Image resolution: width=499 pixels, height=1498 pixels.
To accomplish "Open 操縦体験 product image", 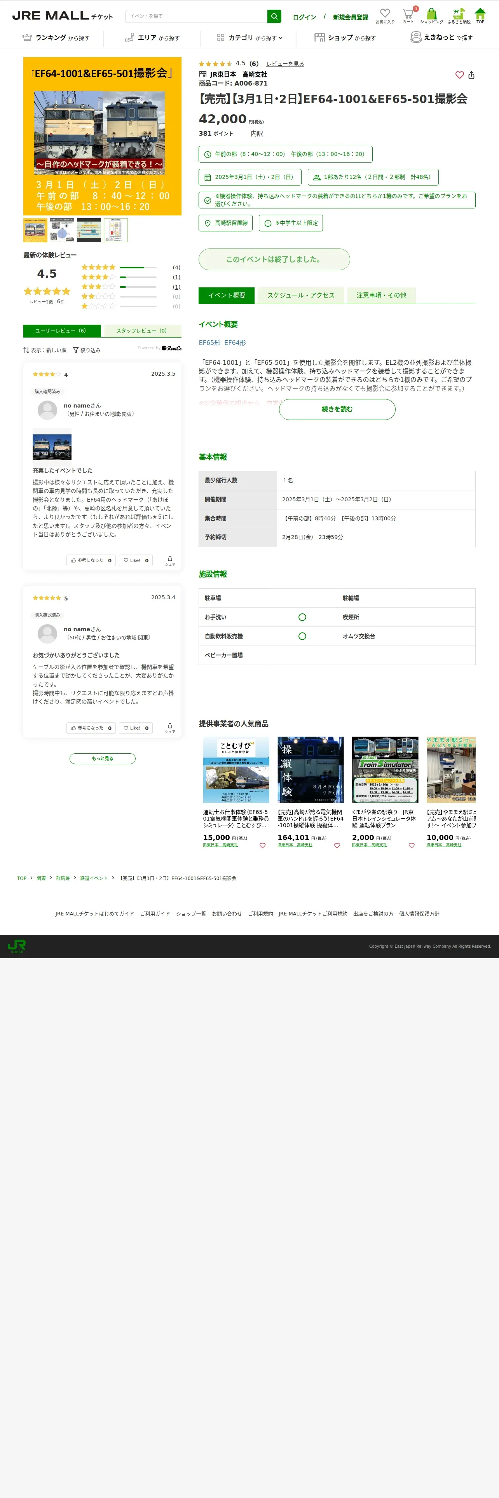I will (x=310, y=770).
